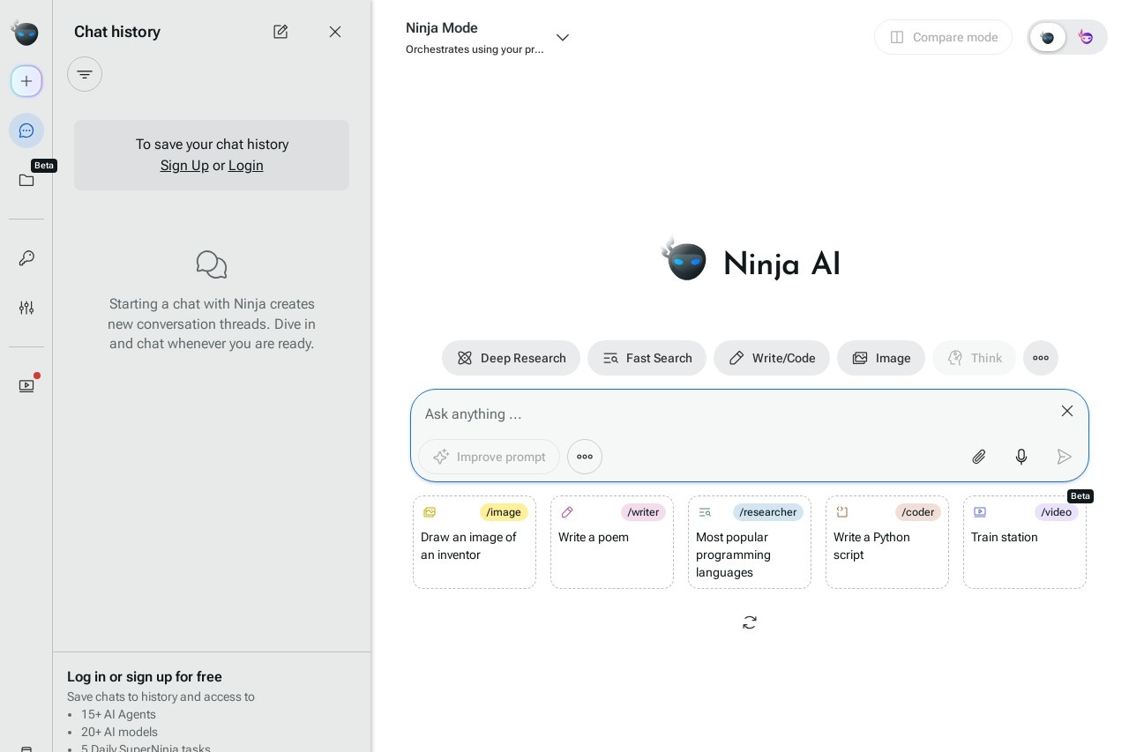Viewport: 1129px width, 752px height.
Task: Open the video player icon with red dot
Action: pyautogui.click(x=26, y=385)
